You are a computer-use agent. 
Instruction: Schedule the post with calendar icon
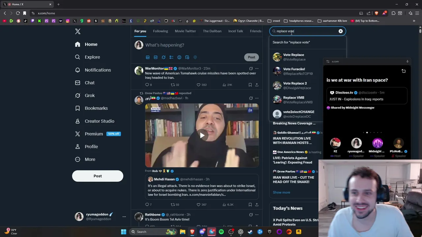pos(187,57)
